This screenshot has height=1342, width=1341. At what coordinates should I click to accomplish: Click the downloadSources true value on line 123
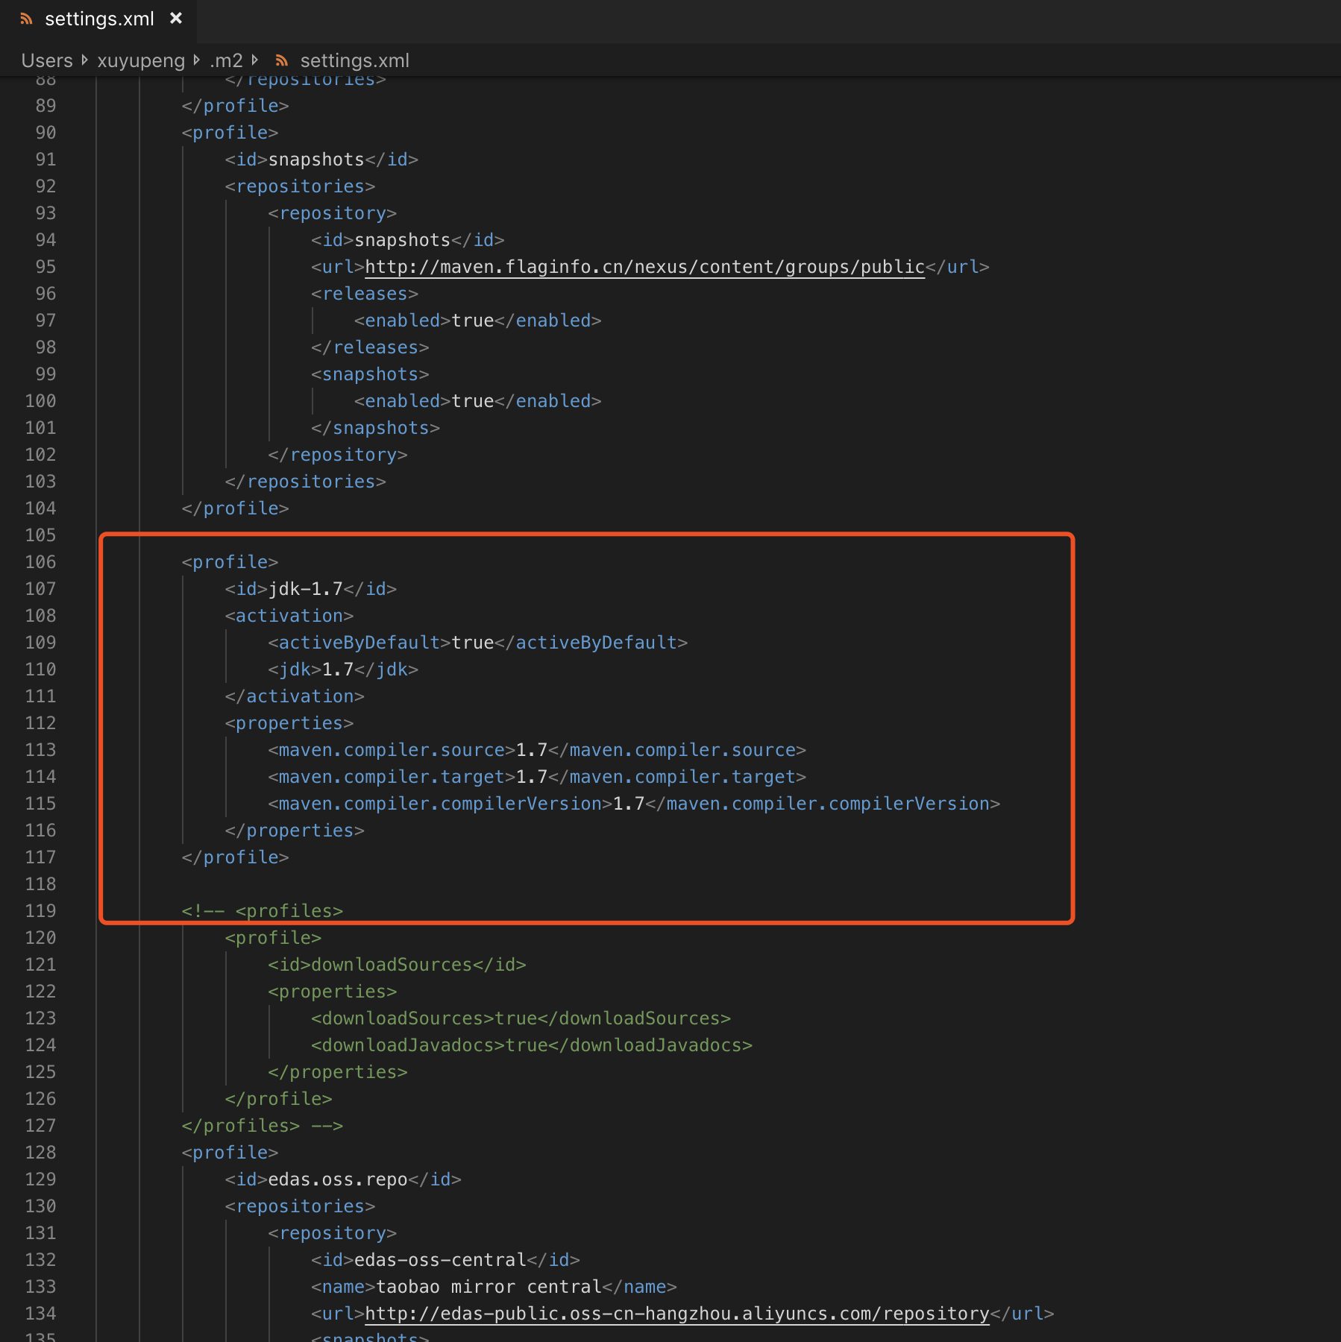click(514, 1018)
